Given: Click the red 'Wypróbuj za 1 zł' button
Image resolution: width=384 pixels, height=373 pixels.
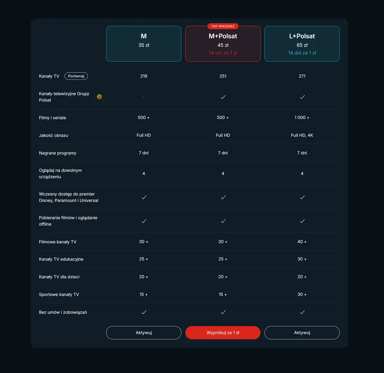Looking at the screenshot, I should tap(223, 333).
